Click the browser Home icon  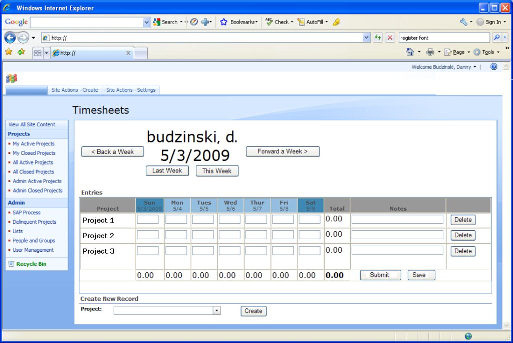409,52
